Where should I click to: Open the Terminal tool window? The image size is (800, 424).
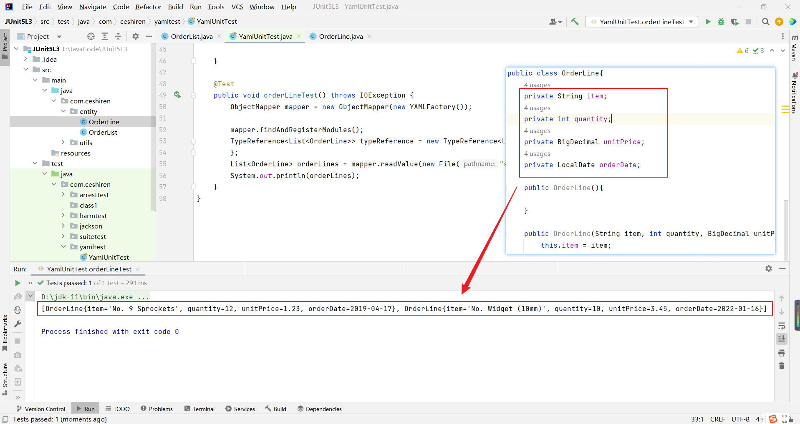pos(199,409)
